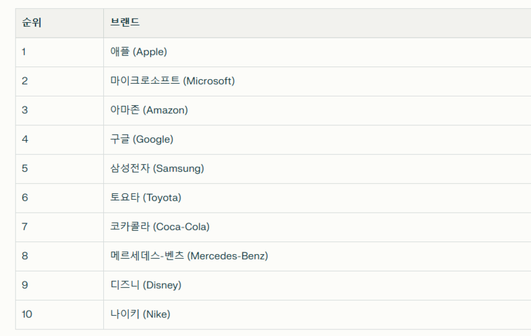
Task: Select the 디즈니 (Disney) cell
Action: 145,285
